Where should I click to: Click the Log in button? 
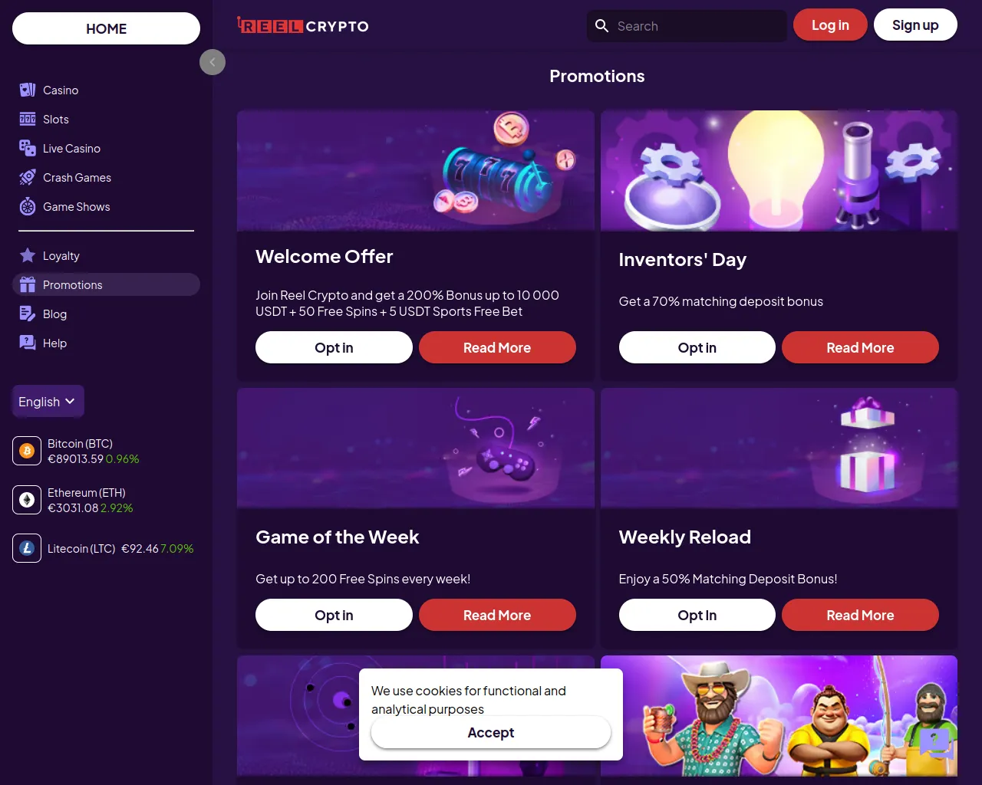tap(830, 25)
